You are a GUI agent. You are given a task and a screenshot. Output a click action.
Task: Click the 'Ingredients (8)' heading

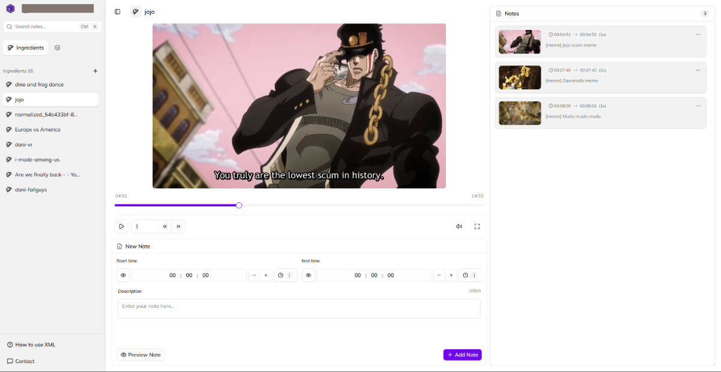(18, 71)
